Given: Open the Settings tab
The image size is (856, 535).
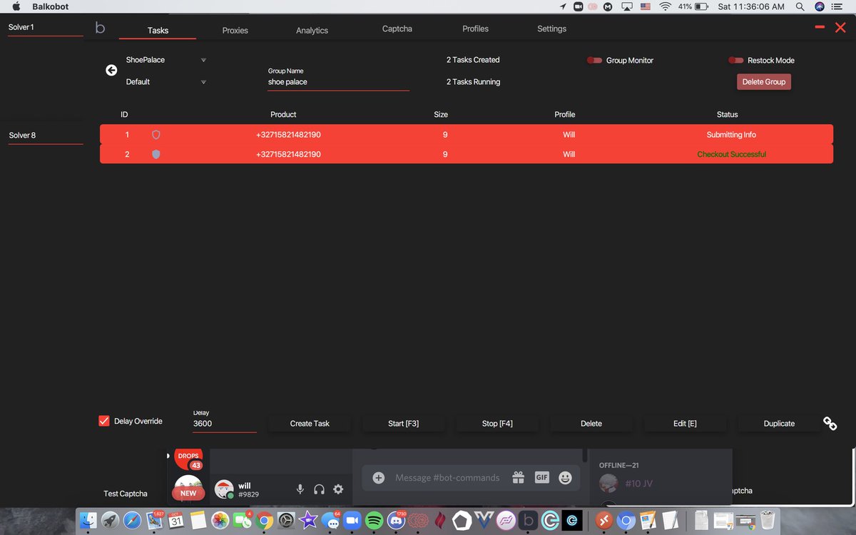Looking at the screenshot, I should (x=551, y=29).
